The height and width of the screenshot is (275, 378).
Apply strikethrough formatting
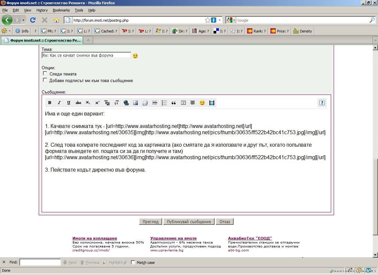(x=78, y=103)
